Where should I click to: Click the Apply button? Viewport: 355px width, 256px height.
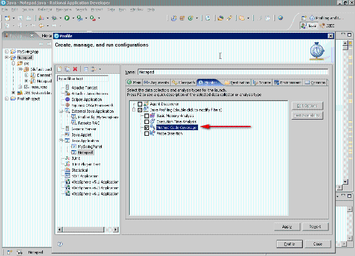coord(287,227)
